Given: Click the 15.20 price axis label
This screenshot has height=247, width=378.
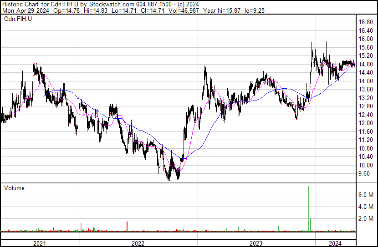Looking at the screenshot, I should (x=365, y=56).
